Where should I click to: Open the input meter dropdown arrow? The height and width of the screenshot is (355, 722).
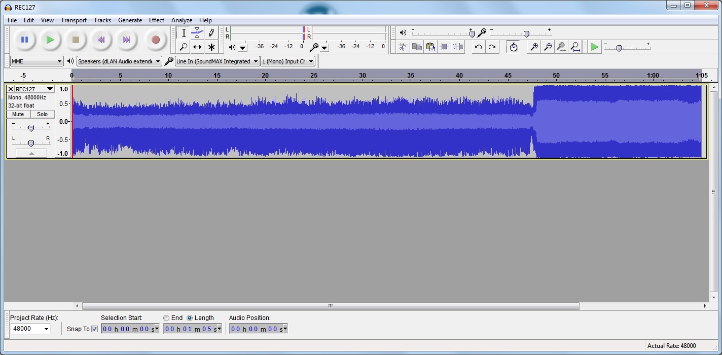[x=324, y=47]
